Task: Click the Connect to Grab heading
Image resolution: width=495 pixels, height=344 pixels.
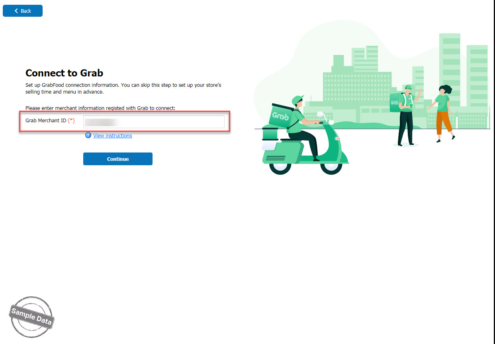Action: point(64,73)
